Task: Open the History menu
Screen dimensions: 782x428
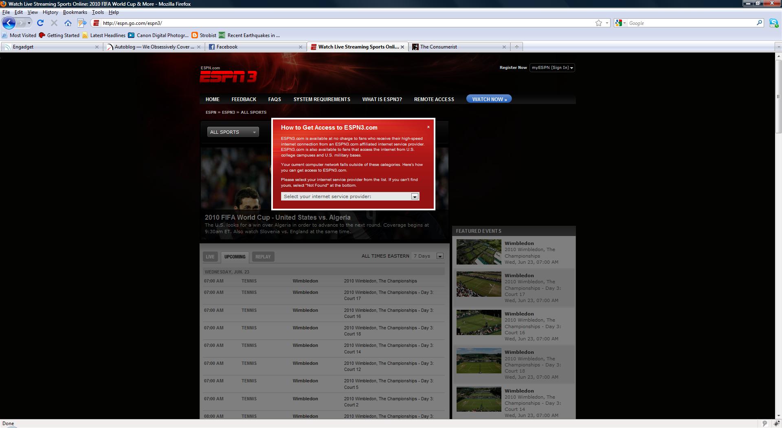Action: [x=50, y=12]
